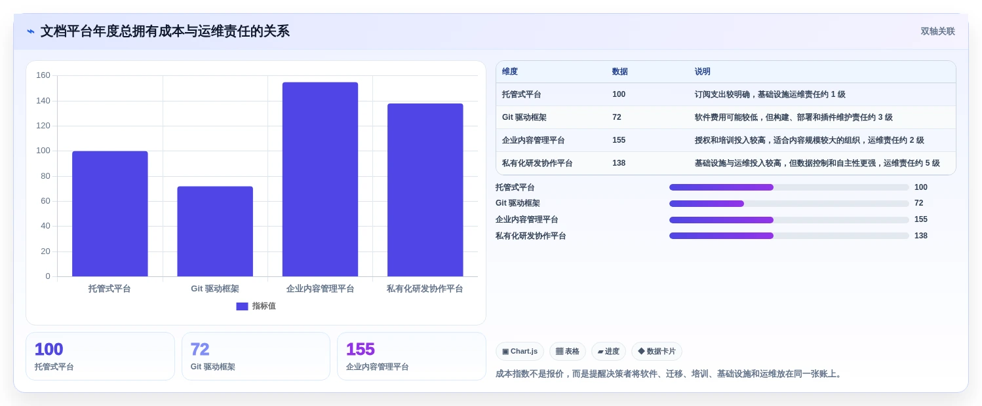Click the table cell value 138

pos(619,163)
